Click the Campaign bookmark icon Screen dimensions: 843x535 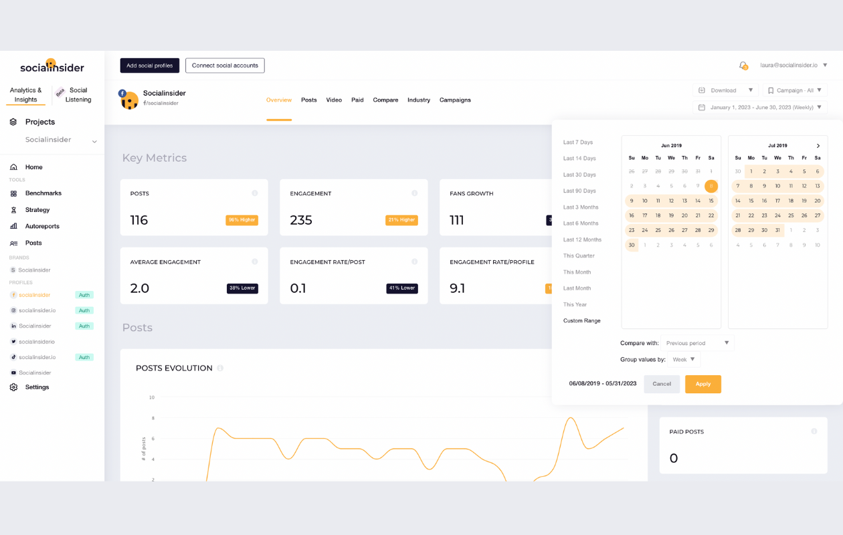(x=771, y=90)
